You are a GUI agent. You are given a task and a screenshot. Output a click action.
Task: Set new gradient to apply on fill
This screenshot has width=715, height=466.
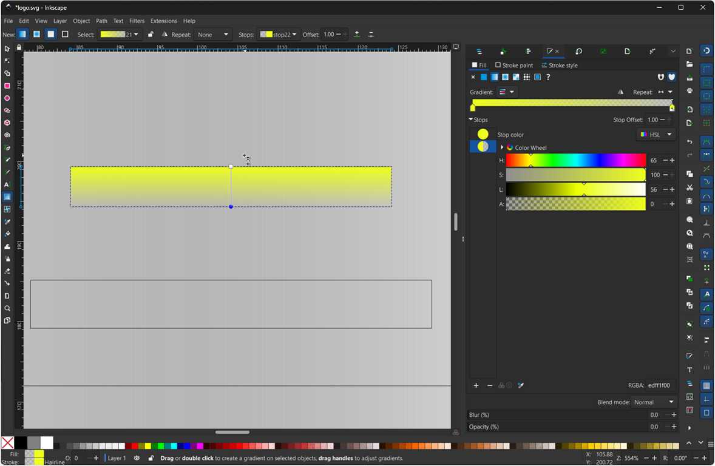pos(50,34)
